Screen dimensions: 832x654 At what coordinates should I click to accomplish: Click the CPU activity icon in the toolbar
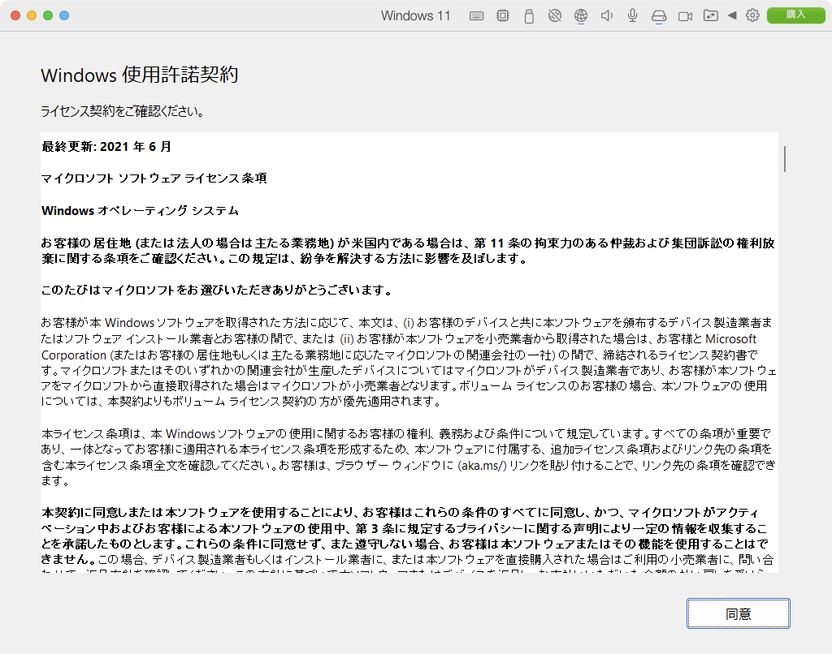502,15
